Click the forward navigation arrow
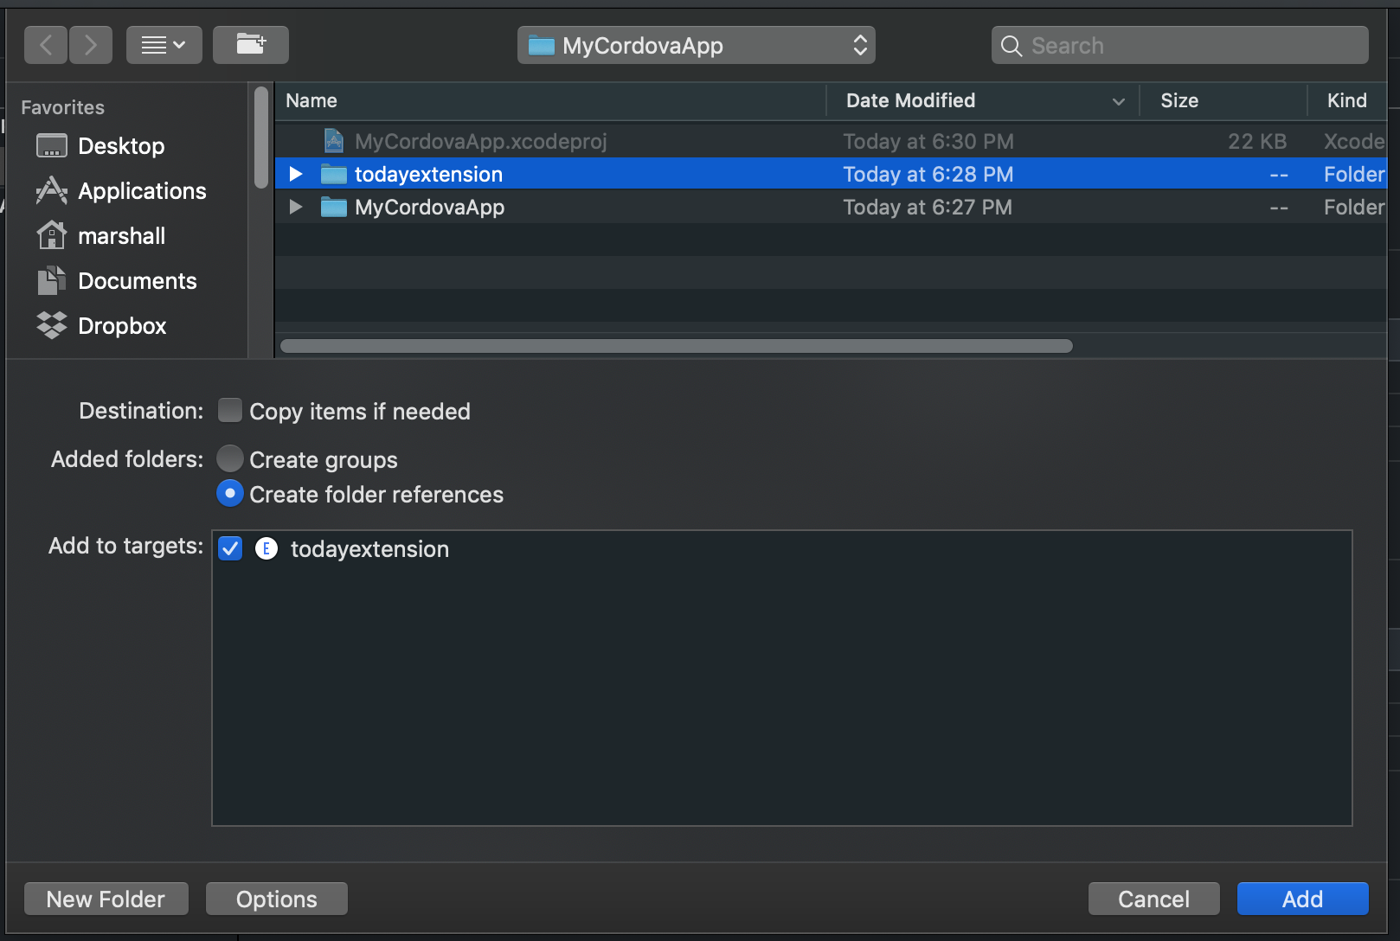This screenshot has width=1400, height=941. 91,45
